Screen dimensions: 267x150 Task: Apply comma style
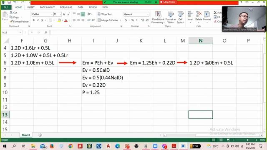[x=137, y=20]
